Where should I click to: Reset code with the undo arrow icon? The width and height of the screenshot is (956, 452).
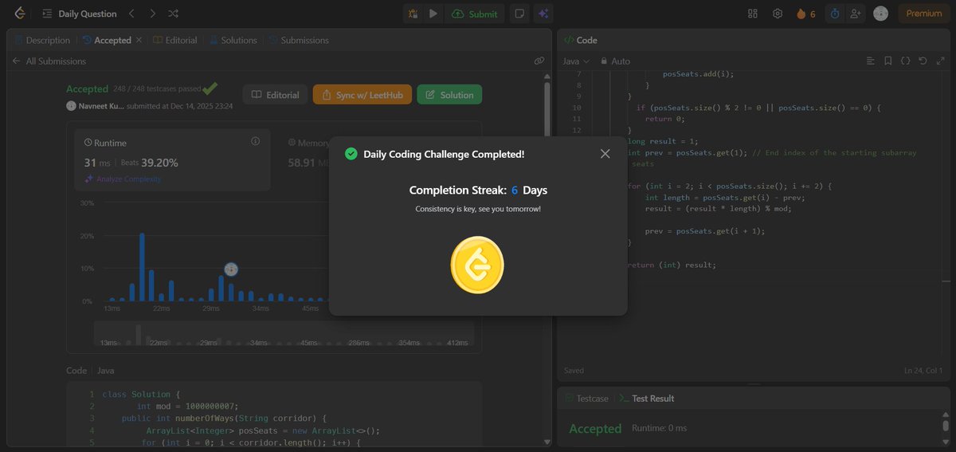[x=923, y=61]
